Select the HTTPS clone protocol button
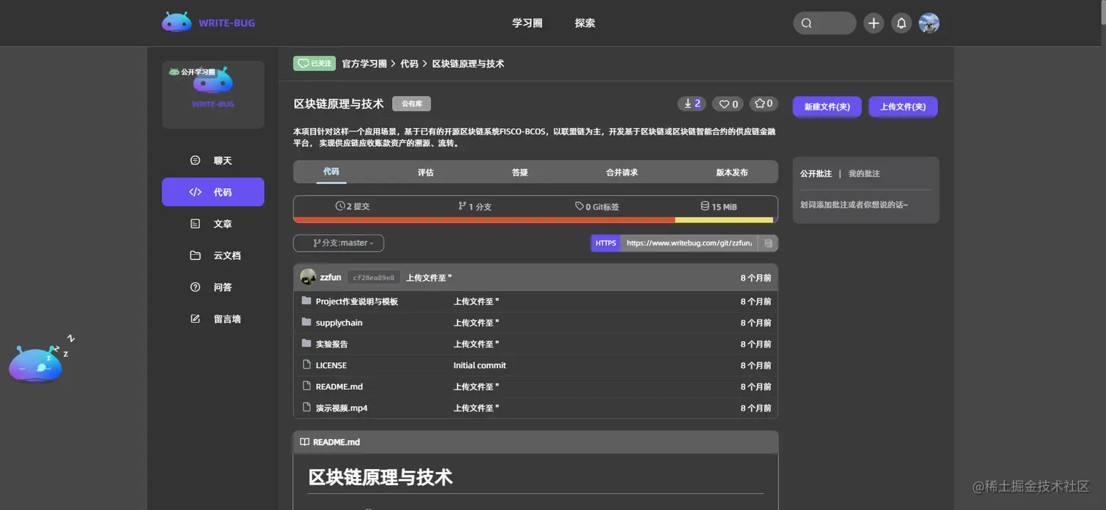The image size is (1106, 510). (606, 243)
